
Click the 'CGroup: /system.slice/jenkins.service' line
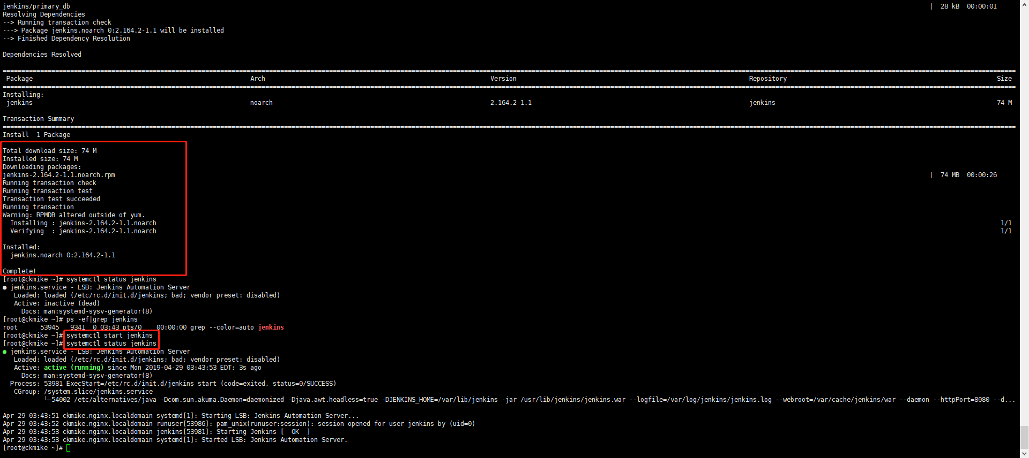(84, 392)
